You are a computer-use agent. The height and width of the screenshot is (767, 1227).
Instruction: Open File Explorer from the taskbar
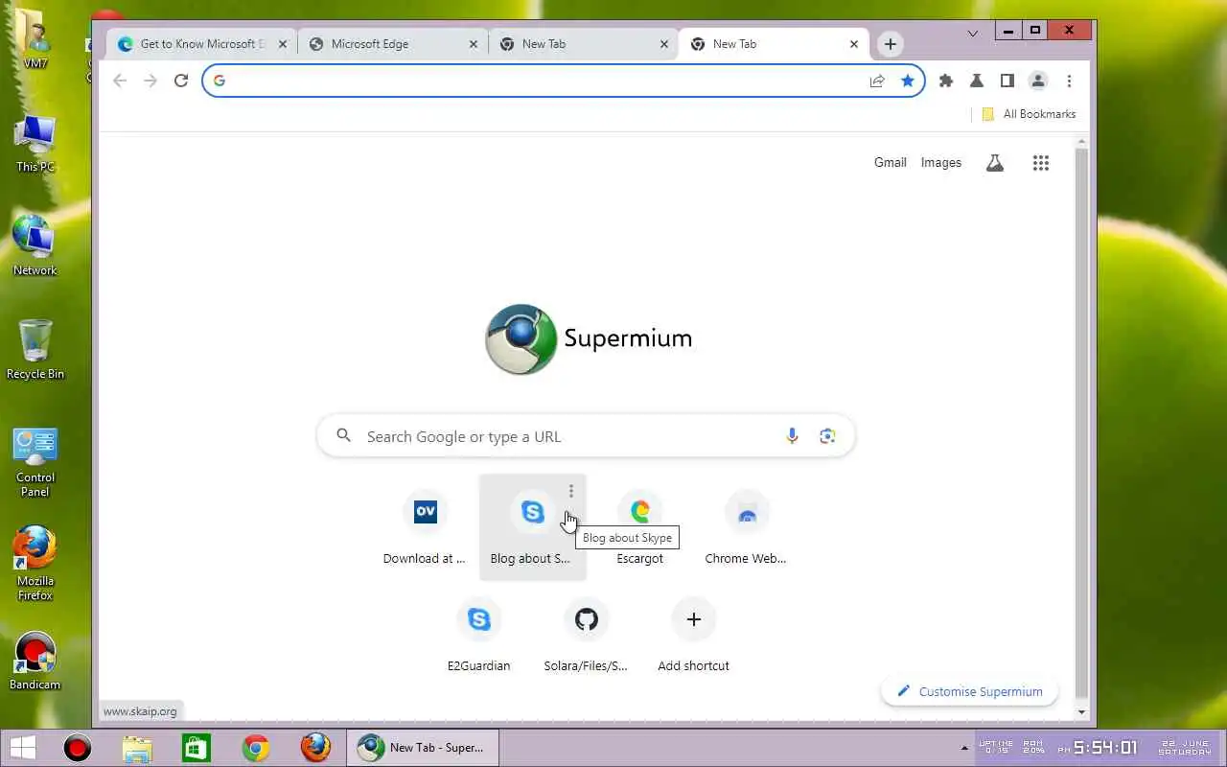click(x=137, y=747)
